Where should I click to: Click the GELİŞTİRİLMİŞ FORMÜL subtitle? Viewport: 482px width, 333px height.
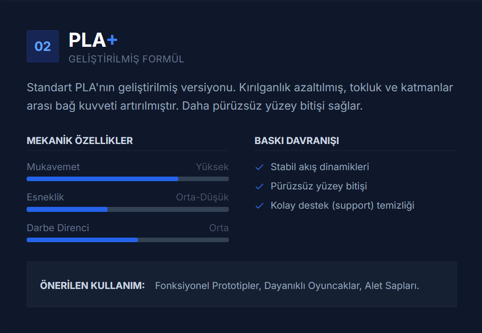click(x=126, y=59)
